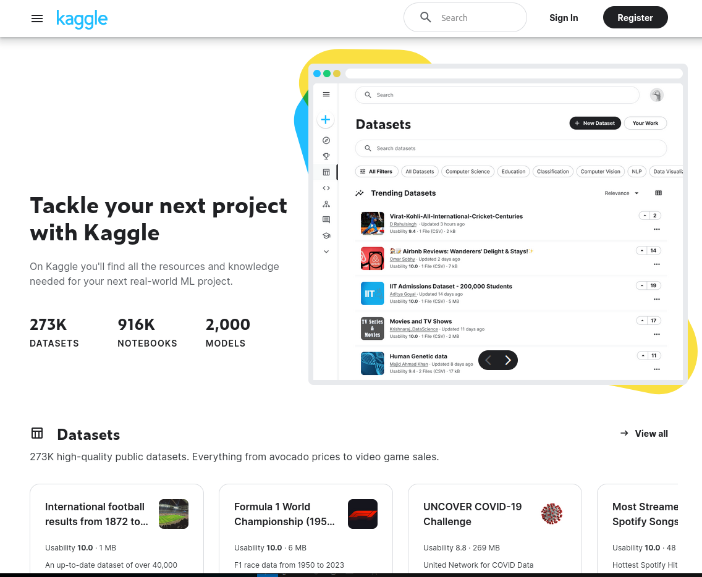Go to Kaggle home via logo
Screen dimensions: 702x577
[82, 19]
